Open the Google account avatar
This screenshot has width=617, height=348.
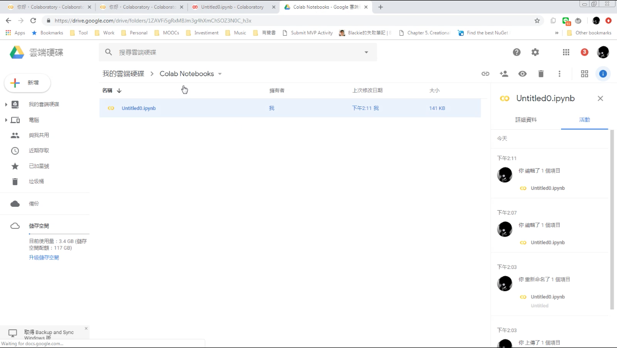pyautogui.click(x=603, y=52)
